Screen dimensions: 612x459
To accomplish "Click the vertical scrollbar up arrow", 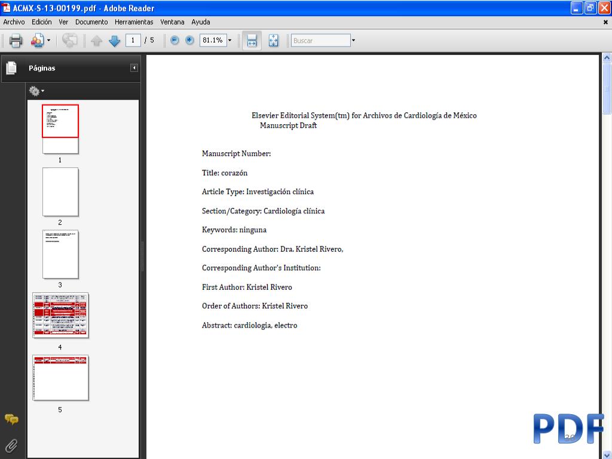I will tap(607, 58).
